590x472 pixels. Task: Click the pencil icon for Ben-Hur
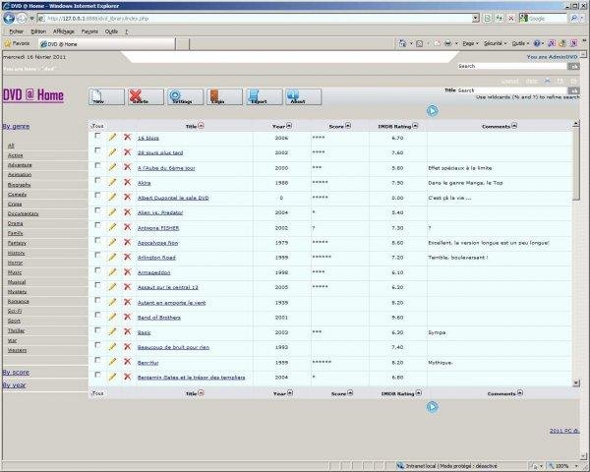point(112,362)
